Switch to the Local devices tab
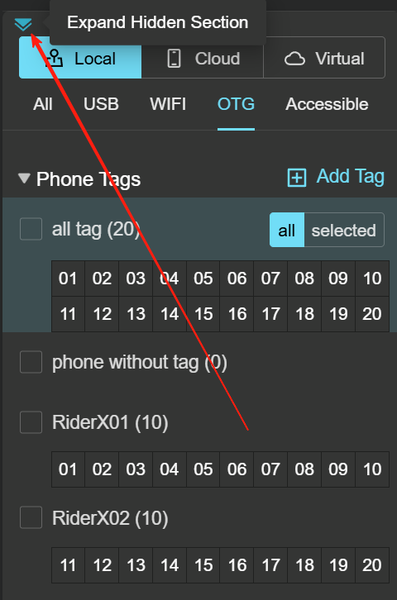The height and width of the screenshot is (600, 397). 80,58
